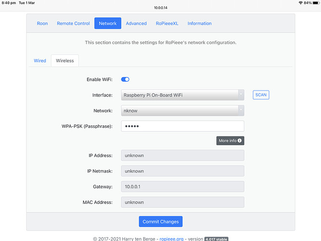Select the Wireless sub-tab
This screenshot has height=241, width=321.
click(x=65, y=61)
